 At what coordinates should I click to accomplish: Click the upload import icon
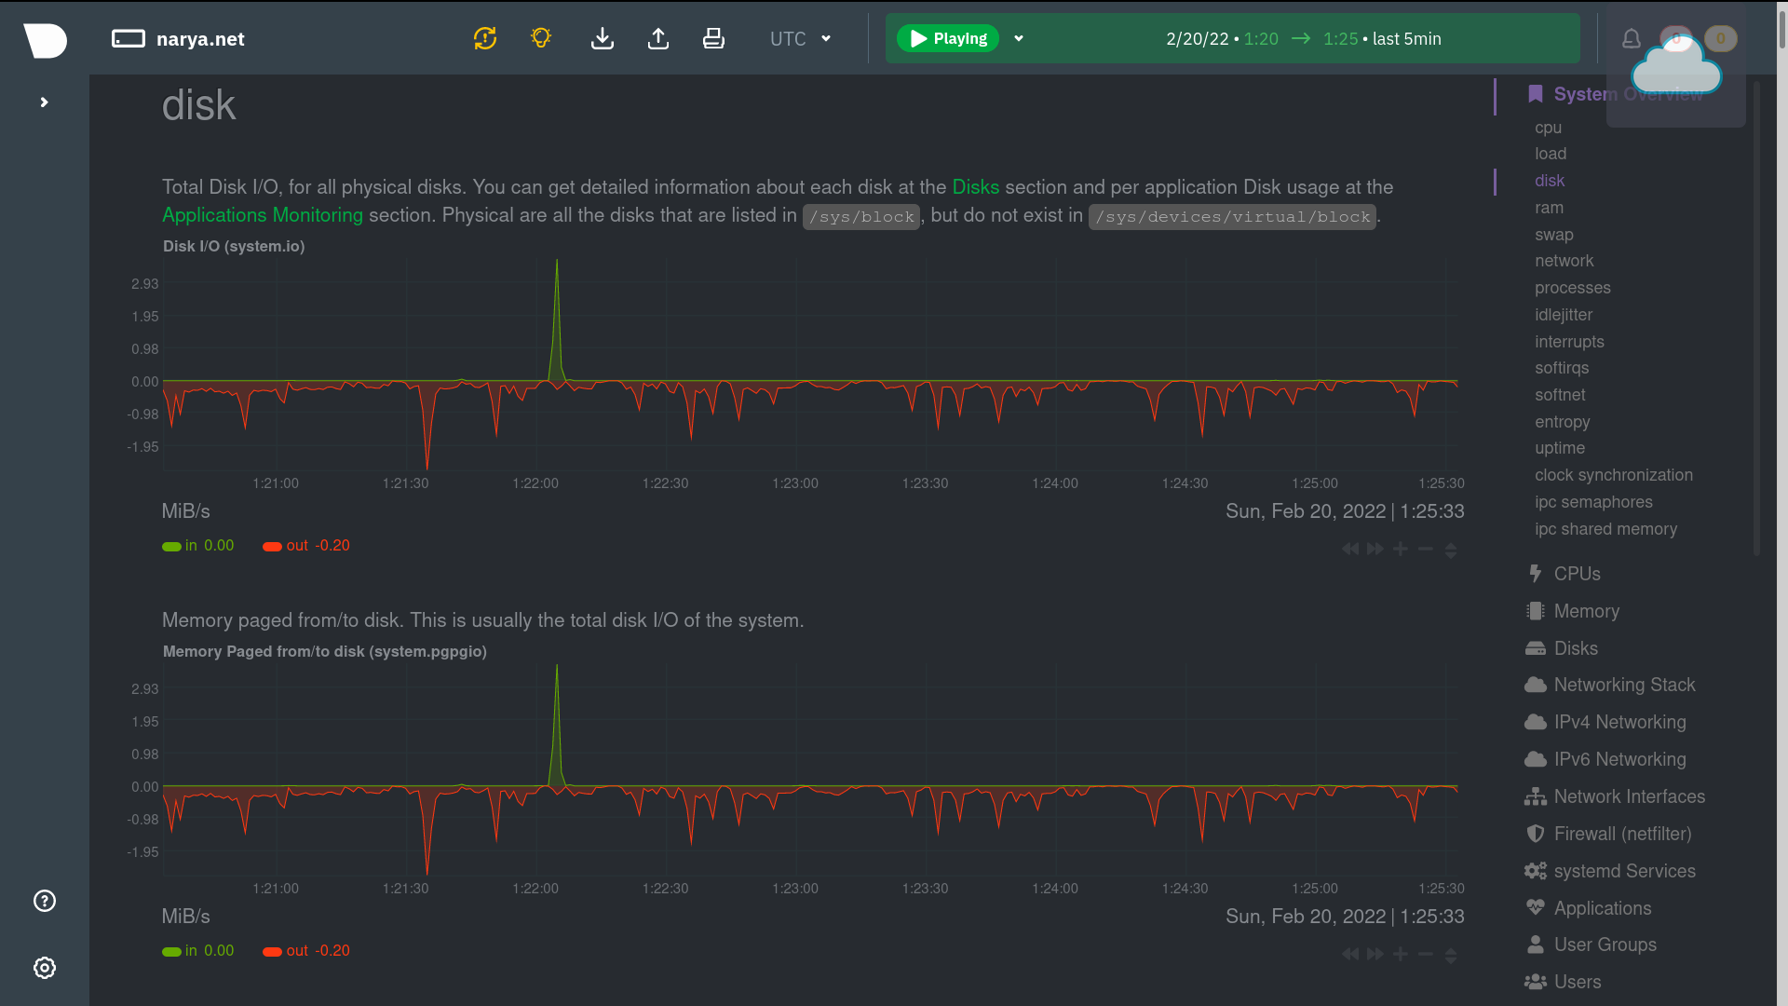(658, 38)
